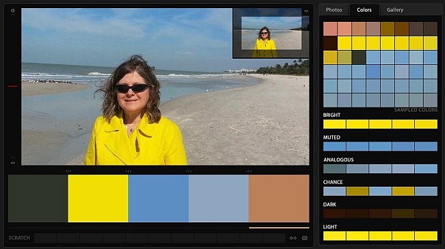Pick the slate gray swatch in ANALOGOUS row
This screenshot has height=249, width=445.
334,169
